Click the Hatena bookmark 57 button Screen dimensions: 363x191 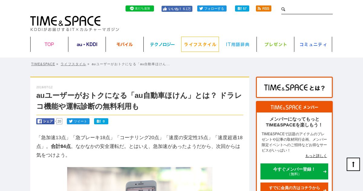[x=242, y=8]
